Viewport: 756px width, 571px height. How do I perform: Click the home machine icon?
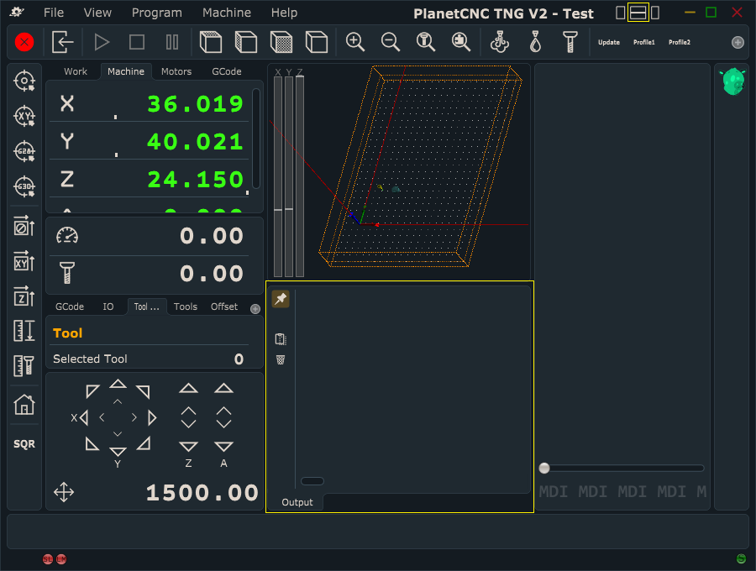point(24,405)
